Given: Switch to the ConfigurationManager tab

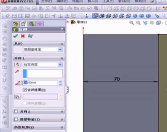Looking at the screenshot, I should [32, 24].
